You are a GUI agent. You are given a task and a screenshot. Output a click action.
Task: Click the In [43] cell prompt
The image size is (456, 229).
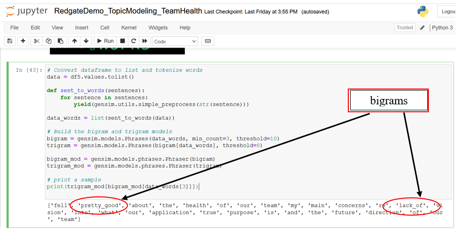[29, 70]
